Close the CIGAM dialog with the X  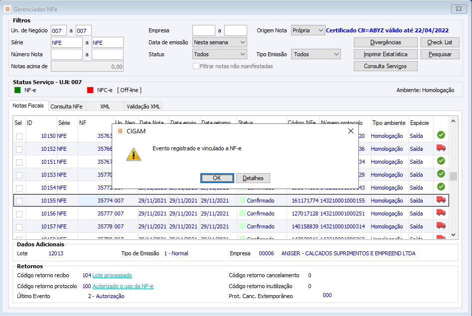pyautogui.click(x=350, y=131)
